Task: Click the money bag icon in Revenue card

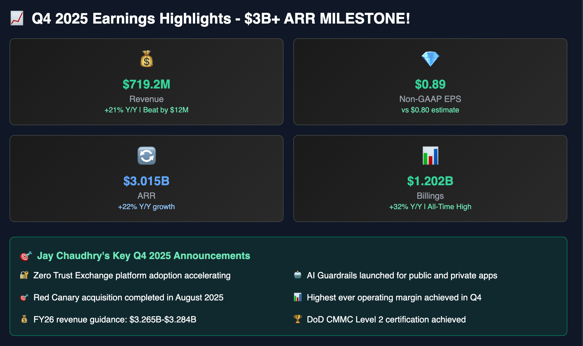Action: coord(146,59)
